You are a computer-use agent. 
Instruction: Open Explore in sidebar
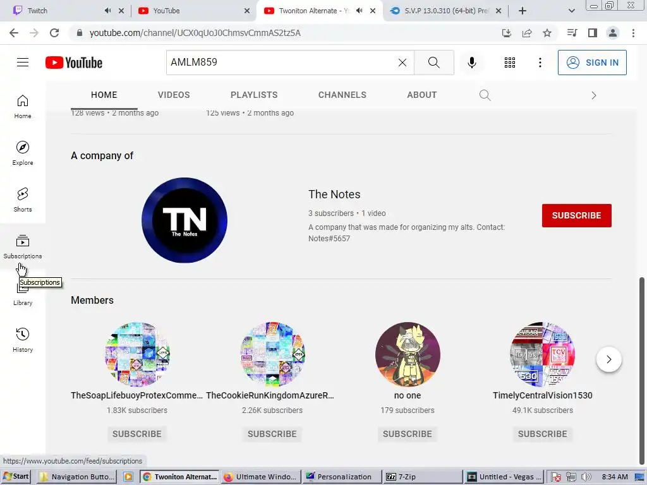coord(23,153)
